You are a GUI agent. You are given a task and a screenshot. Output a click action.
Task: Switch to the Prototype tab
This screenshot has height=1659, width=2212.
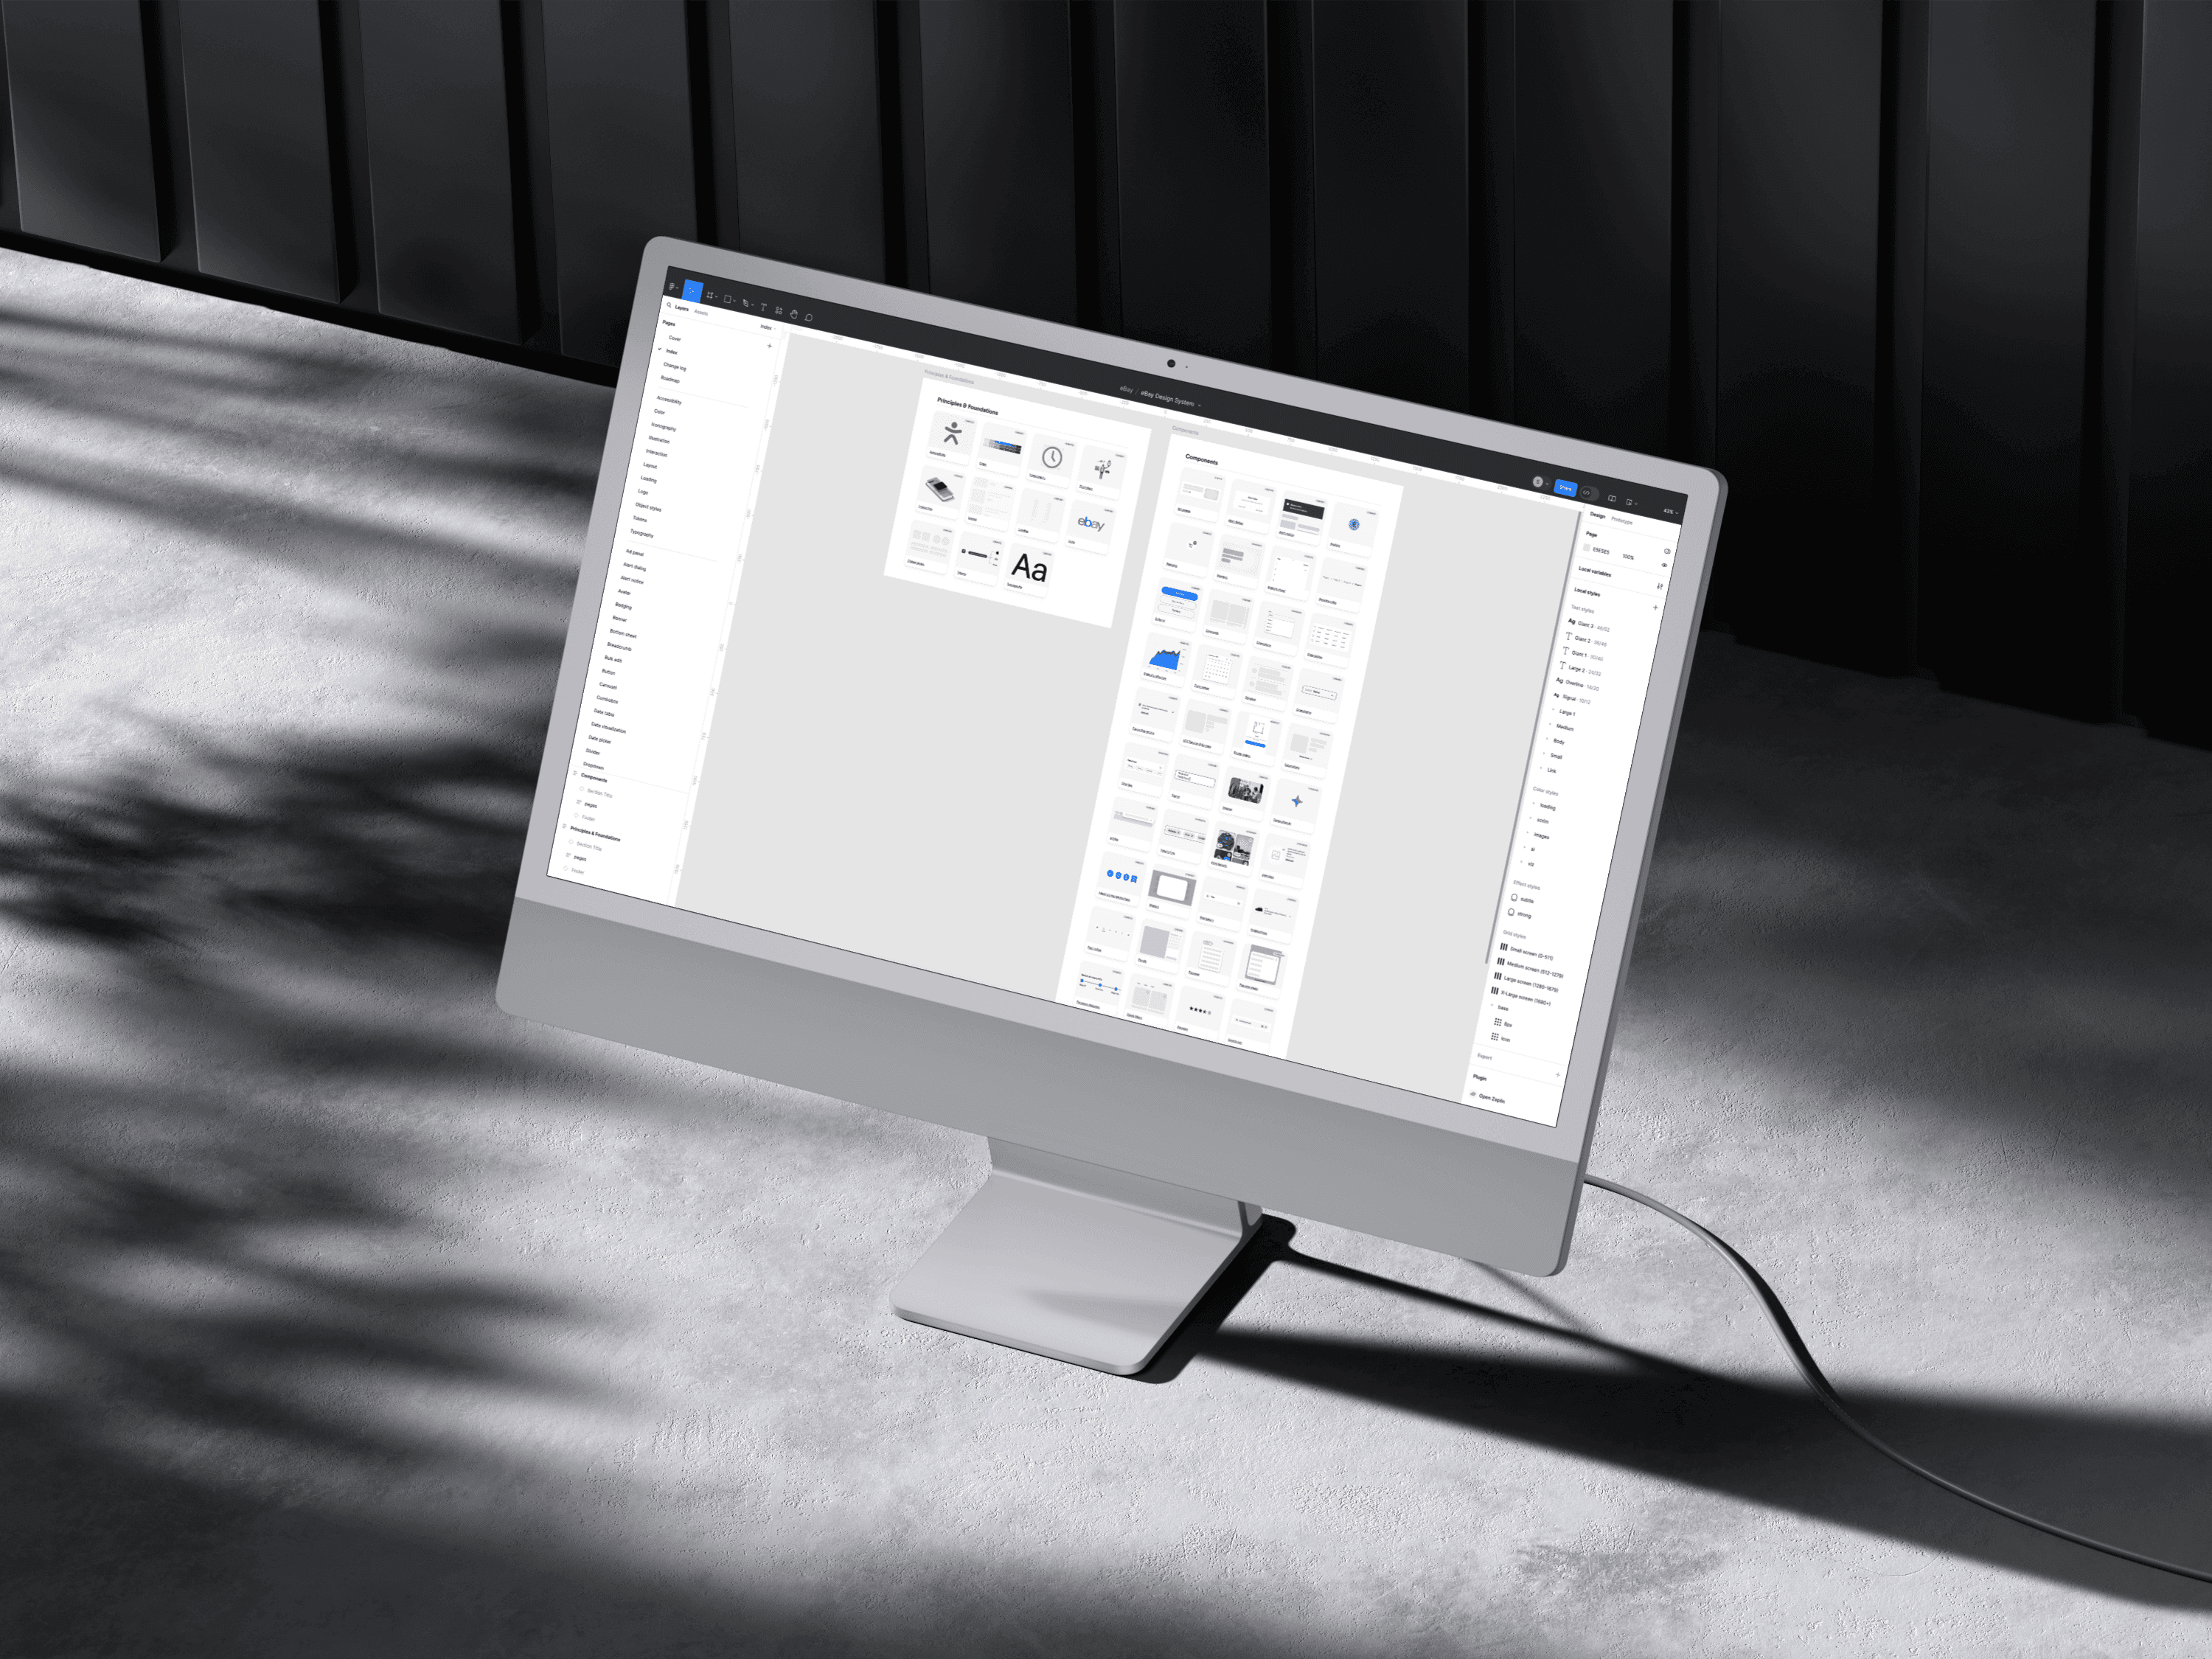tap(1622, 522)
